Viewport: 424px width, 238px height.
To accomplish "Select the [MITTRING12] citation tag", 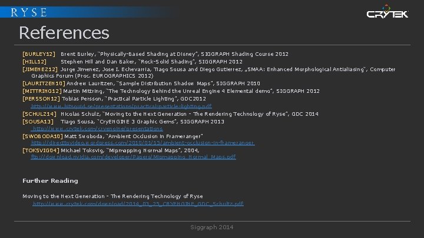I will [42, 91].
